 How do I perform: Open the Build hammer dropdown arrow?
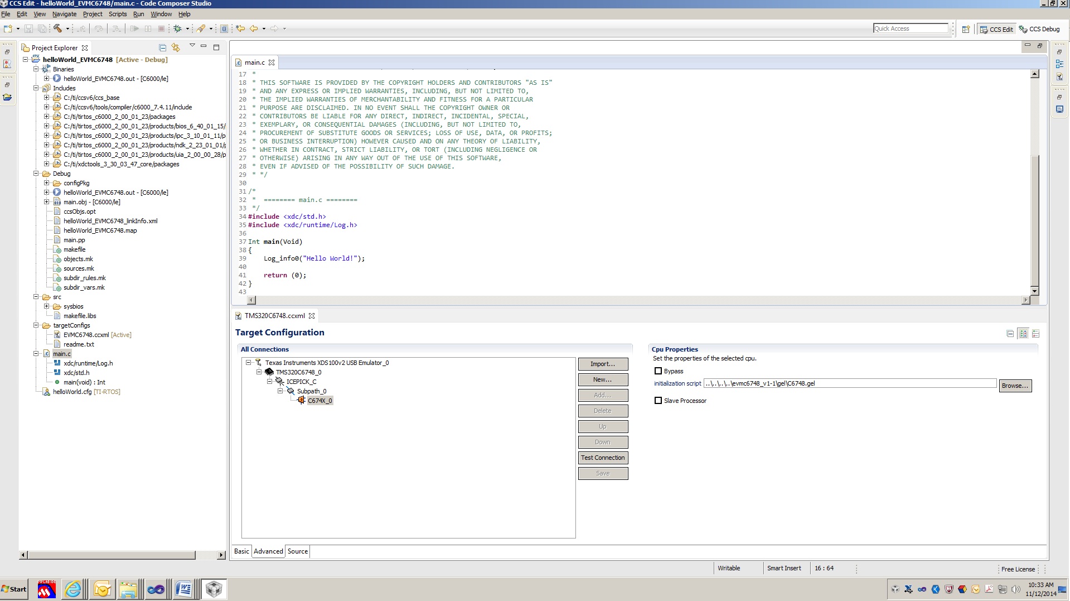67,29
